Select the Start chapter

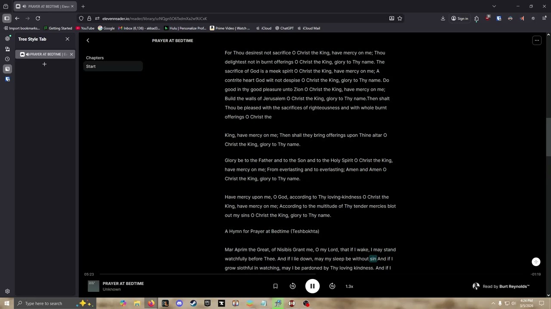point(113,67)
